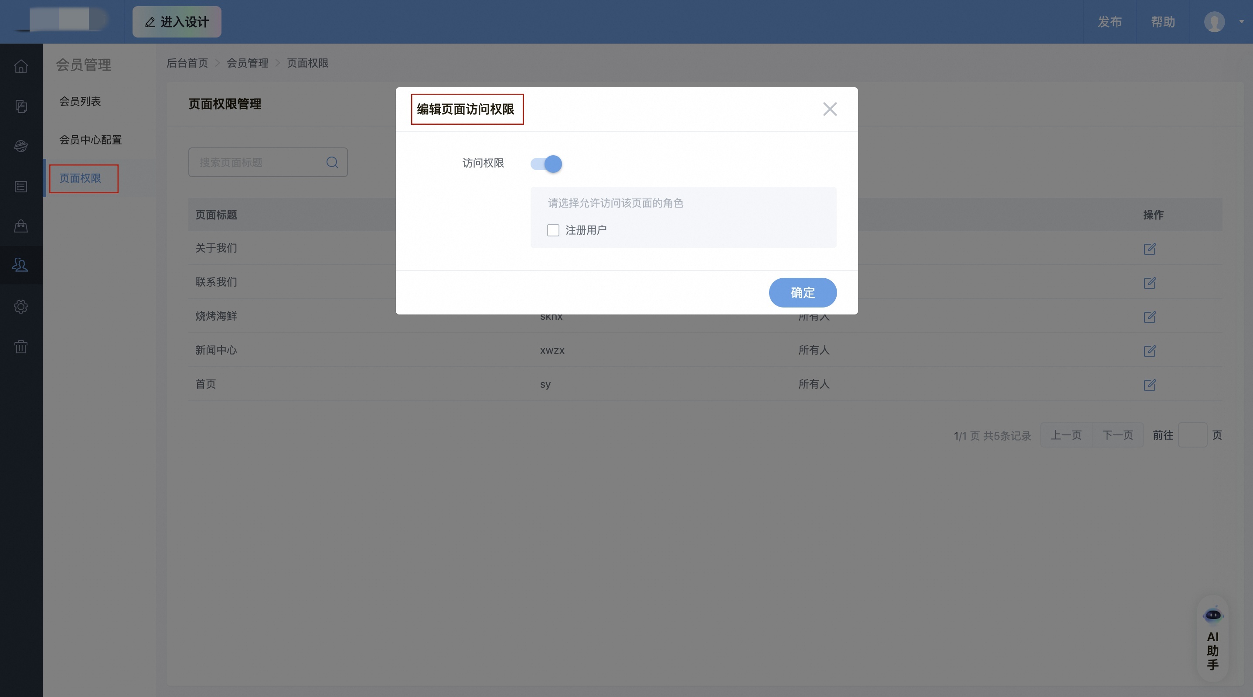Viewport: 1253px width, 697px height.
Task: Click the 确定 confirm button
Action: pos(802,293)
